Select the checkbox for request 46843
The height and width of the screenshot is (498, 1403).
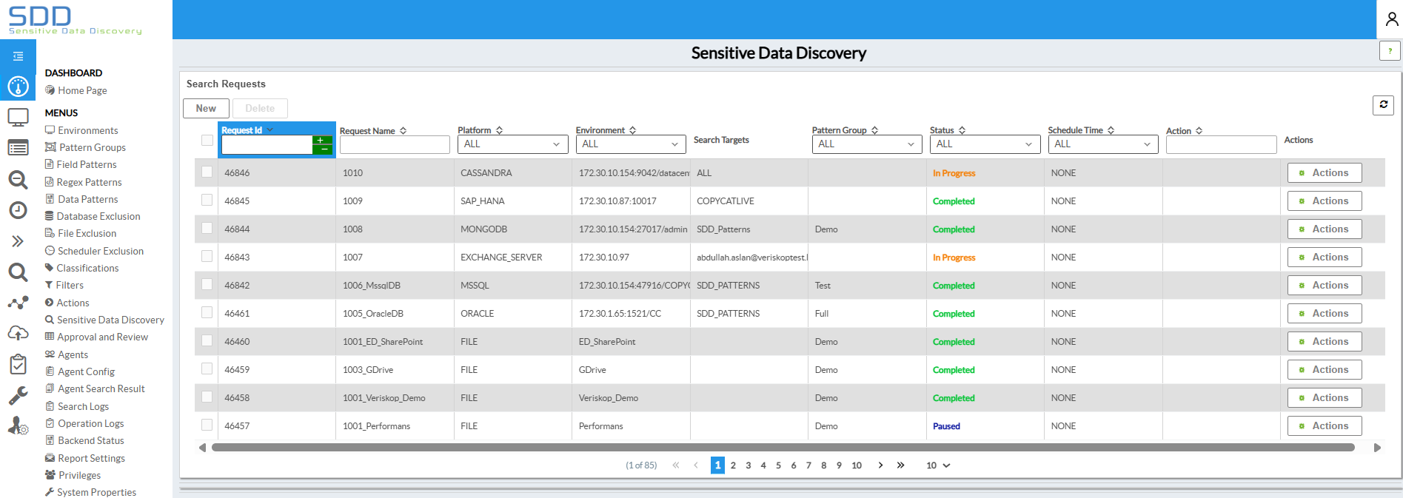coord(207,256)
